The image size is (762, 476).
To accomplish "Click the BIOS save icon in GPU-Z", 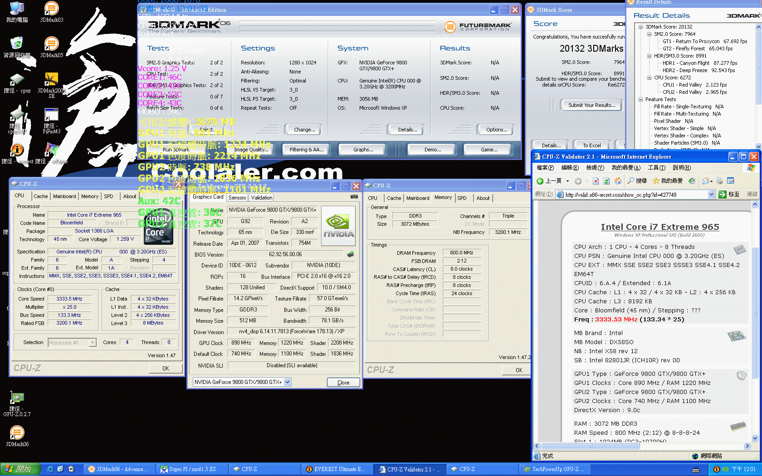I will point(350,254).
